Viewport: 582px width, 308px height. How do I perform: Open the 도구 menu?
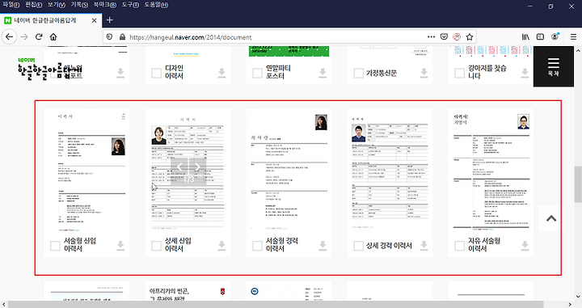point(130,5)
